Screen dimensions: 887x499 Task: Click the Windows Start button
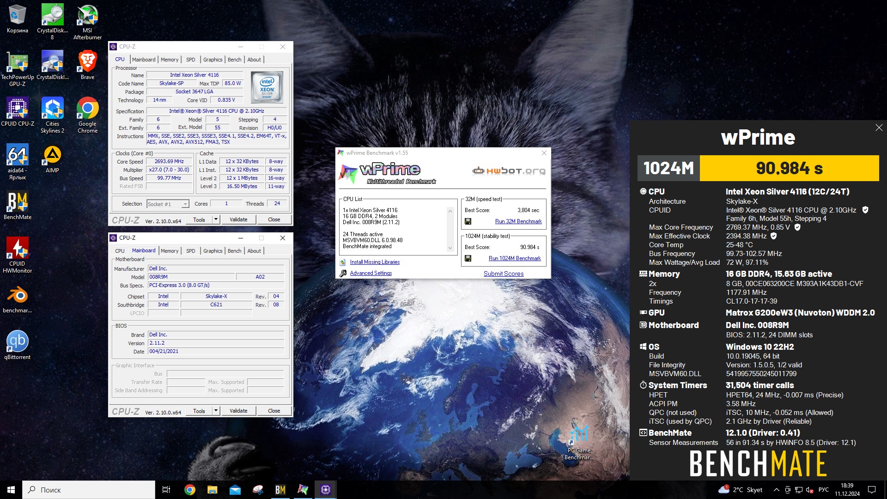click(11, 490)
